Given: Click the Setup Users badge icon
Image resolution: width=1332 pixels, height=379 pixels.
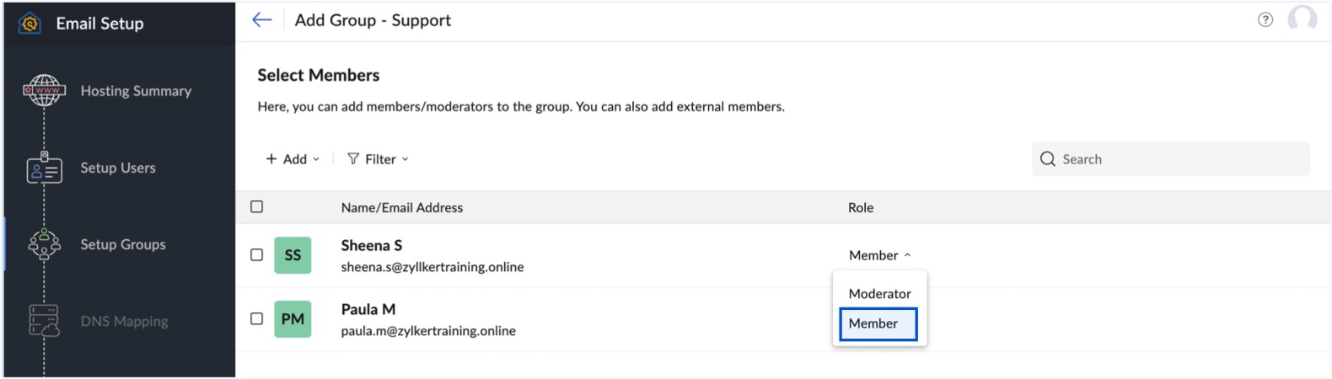Looking at the screenshot, I should coord(44,168).
